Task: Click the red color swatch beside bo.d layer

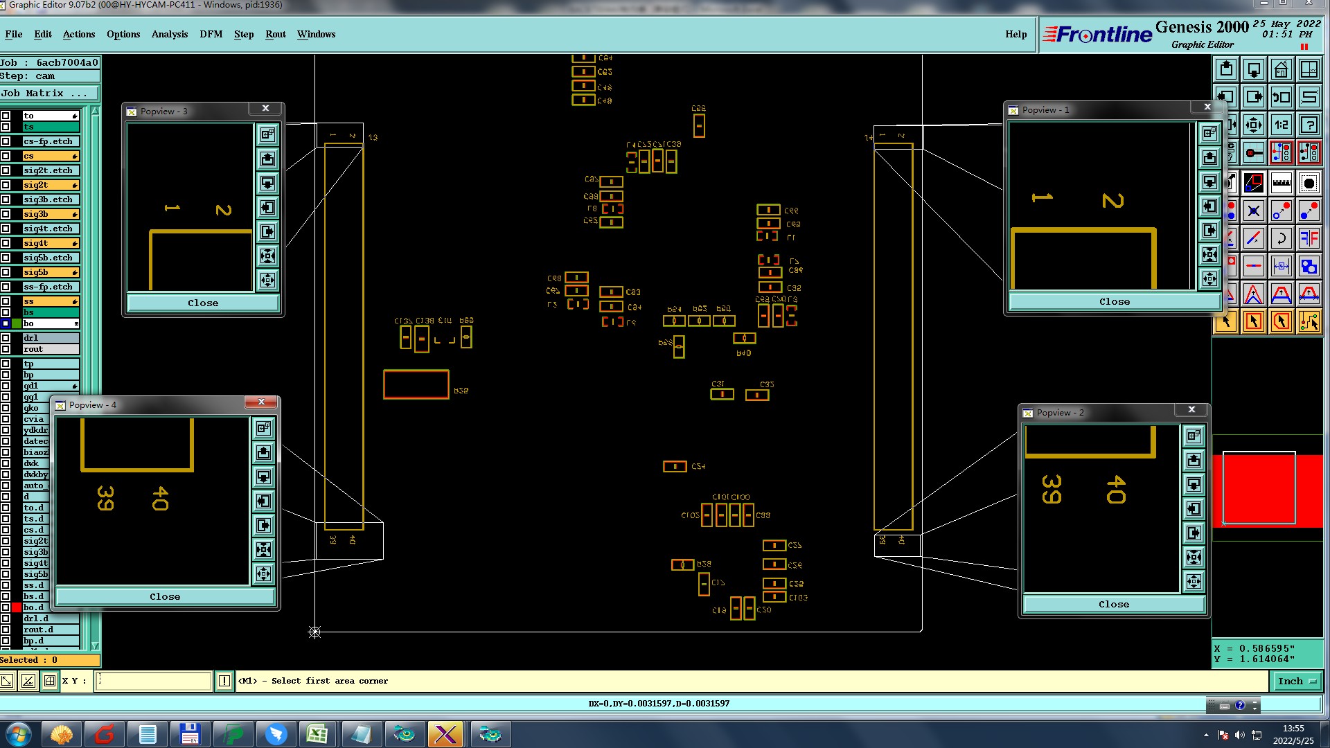Action: point(16,607)
